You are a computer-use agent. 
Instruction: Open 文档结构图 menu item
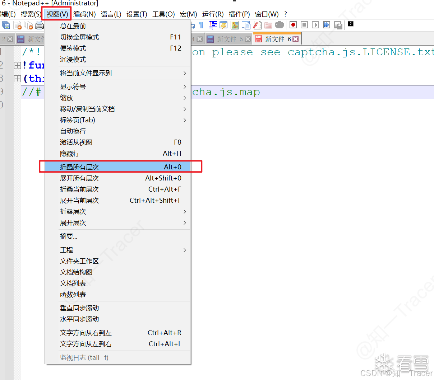click(x=117, y=272)
